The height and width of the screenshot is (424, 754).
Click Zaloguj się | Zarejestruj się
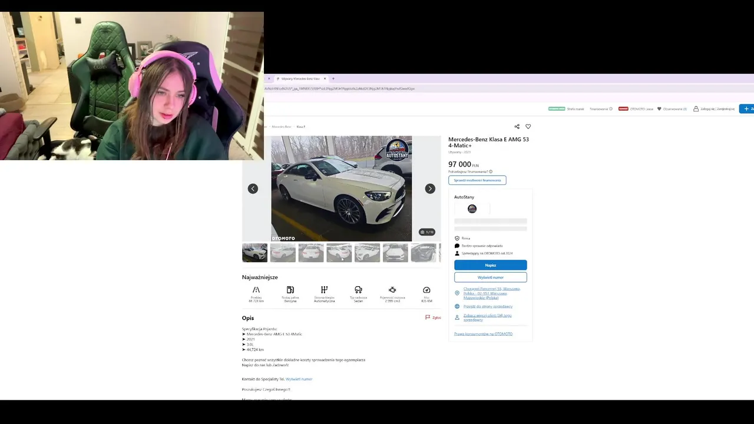coord(717,109)
